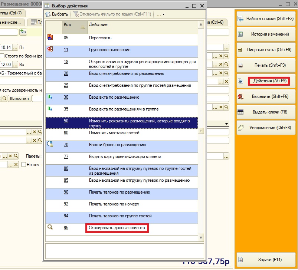Select 'Сканировать данные клиента' action

click(117, 228)
